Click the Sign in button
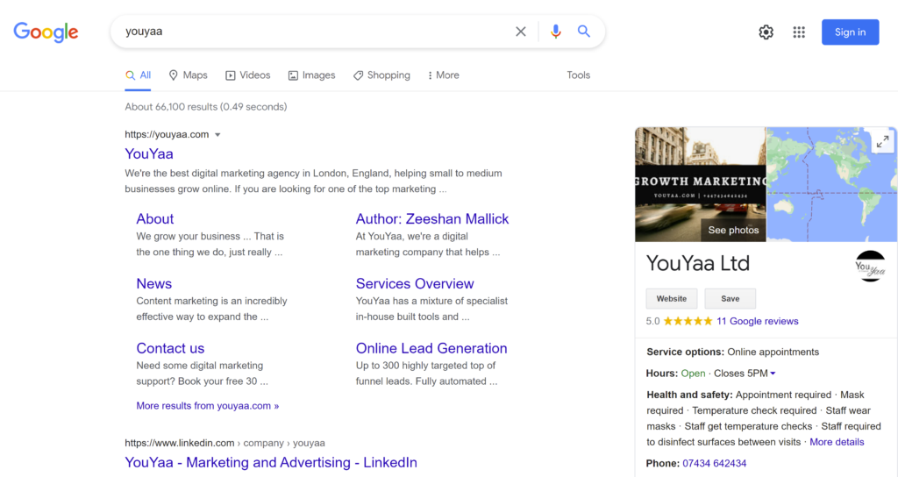This screenshot has width=898, height=477. point(850,32)
